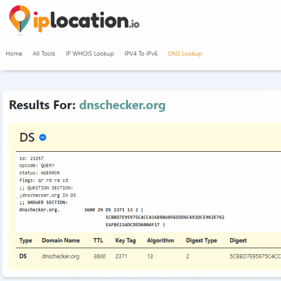
Task: Select the ";dnschecker.org IN DS" line
Action: 47,195
